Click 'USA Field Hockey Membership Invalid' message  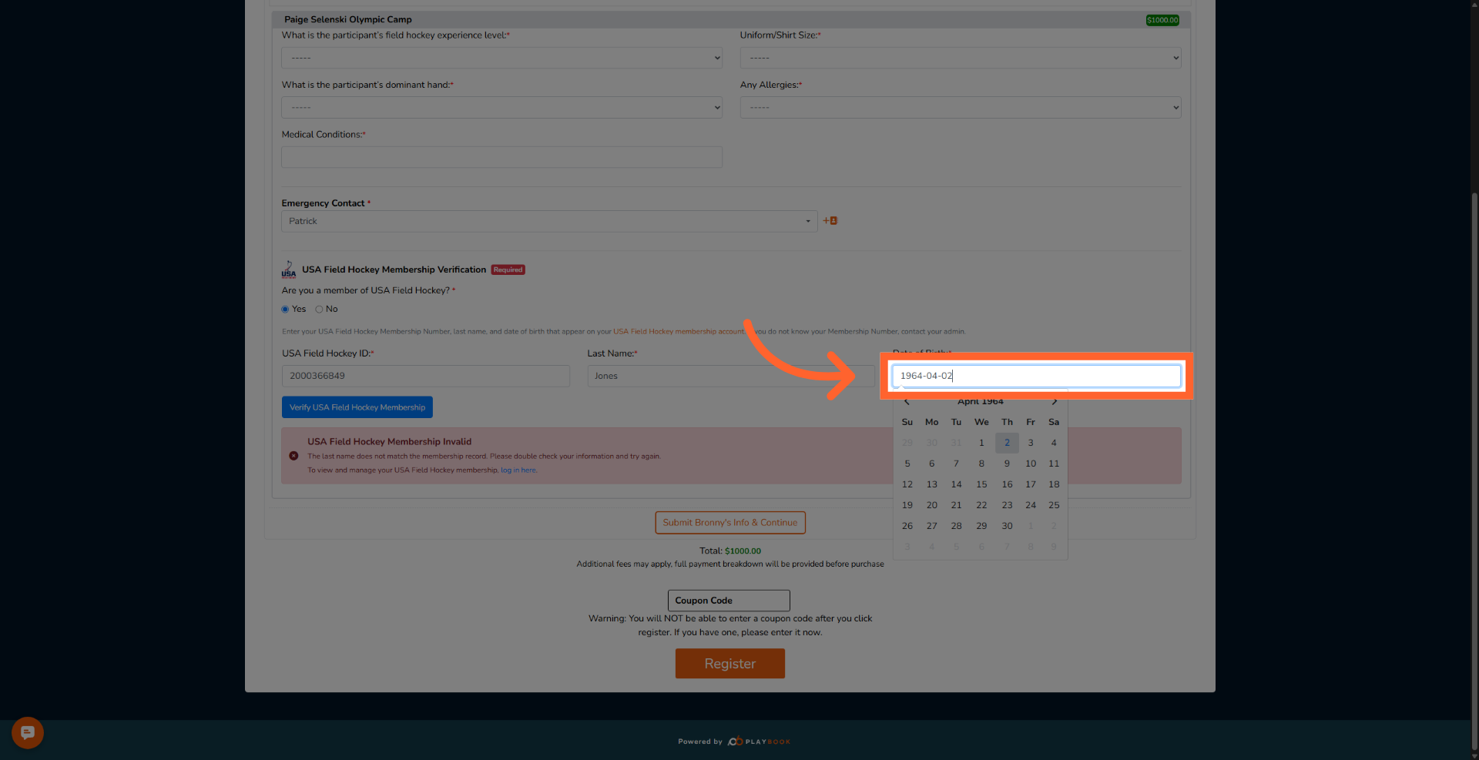coord(390,442)
